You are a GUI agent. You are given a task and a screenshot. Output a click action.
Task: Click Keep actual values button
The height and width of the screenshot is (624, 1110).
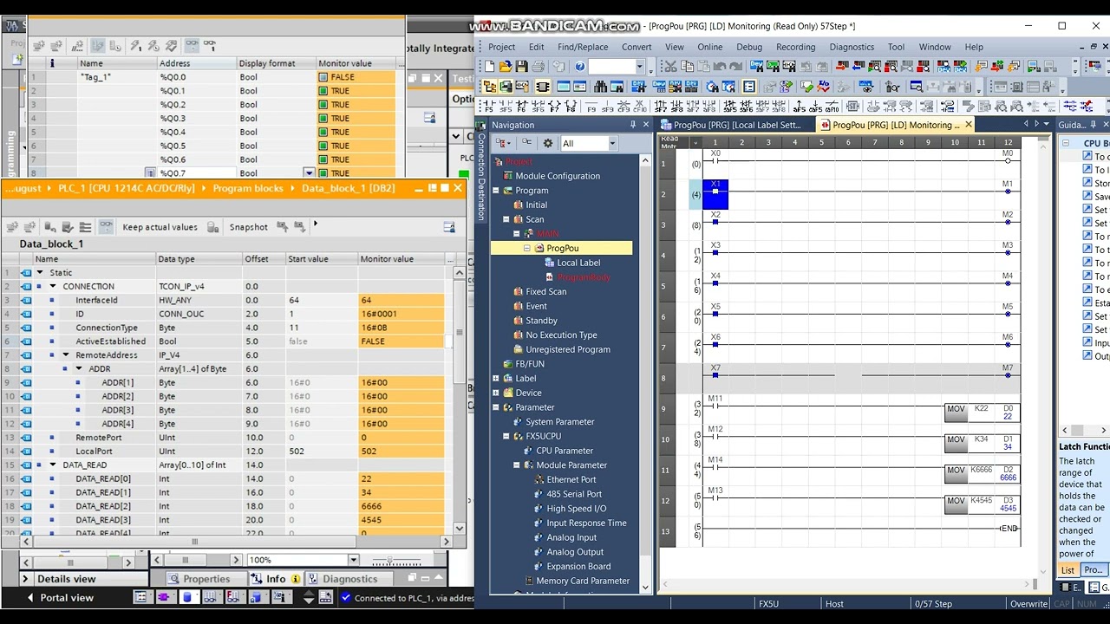160,227
